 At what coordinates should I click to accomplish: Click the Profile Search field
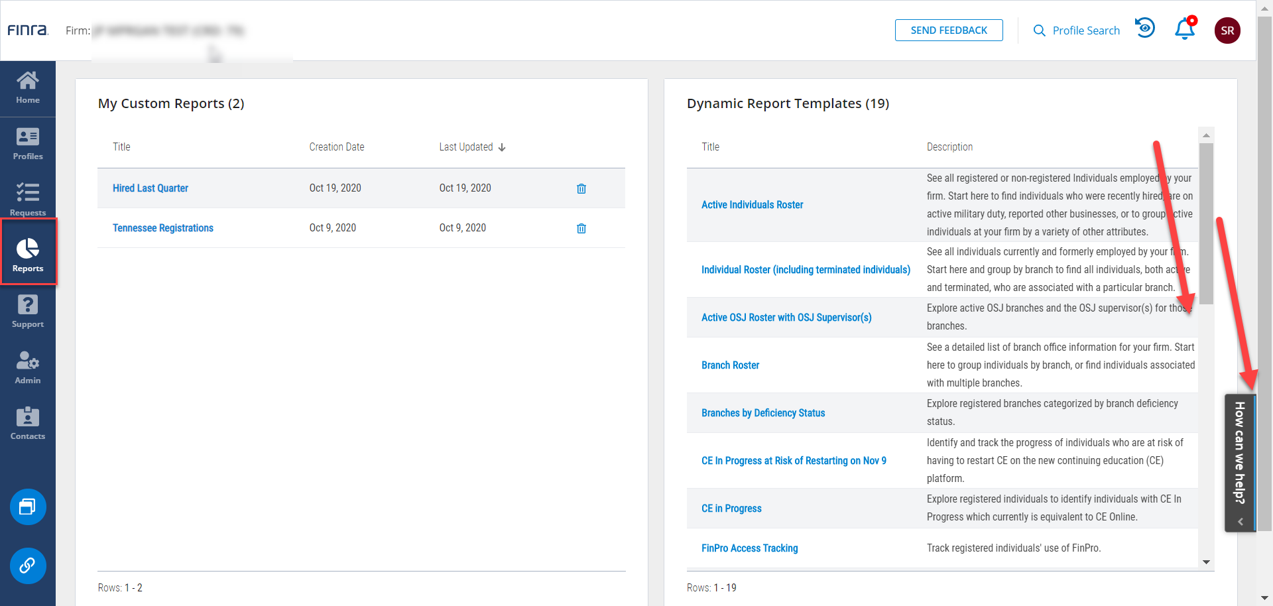click(1077, 30)
